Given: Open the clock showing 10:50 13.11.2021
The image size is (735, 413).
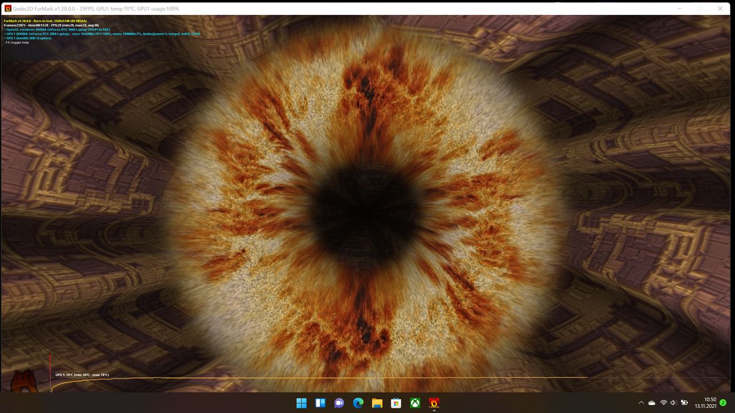Looking at the screenshot, I should coord(706,403).
